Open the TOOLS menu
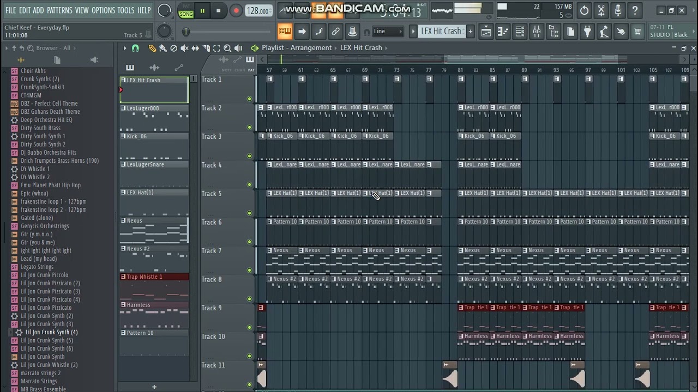 [126, 10]
